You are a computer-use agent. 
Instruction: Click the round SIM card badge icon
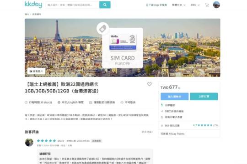click(x=103, y=29)
